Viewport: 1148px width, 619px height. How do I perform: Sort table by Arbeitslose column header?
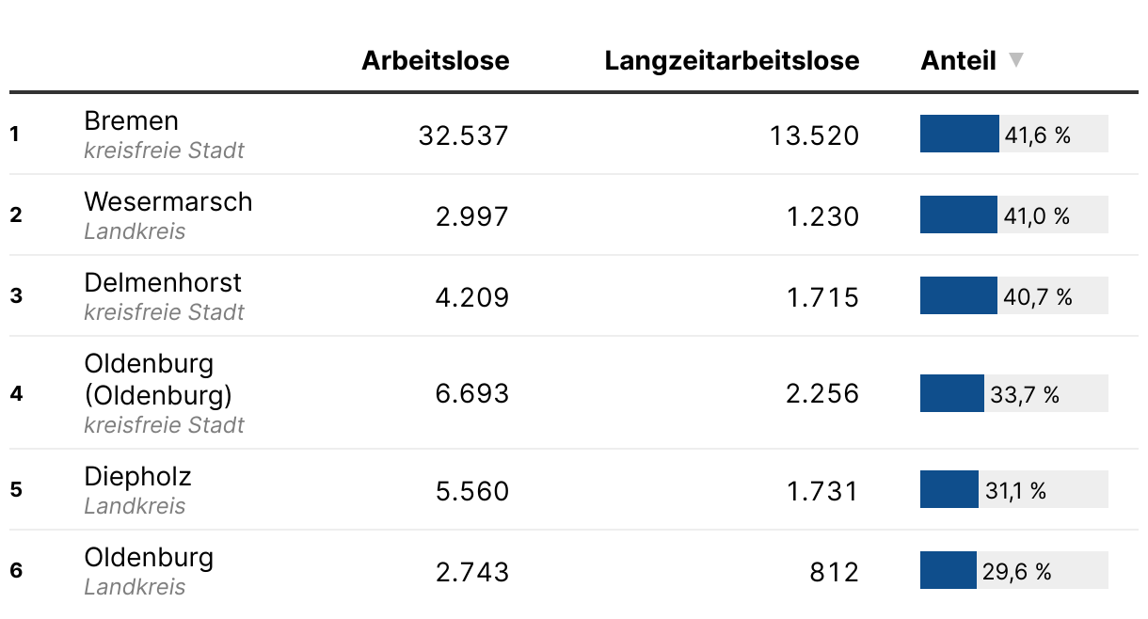[436, 60]
